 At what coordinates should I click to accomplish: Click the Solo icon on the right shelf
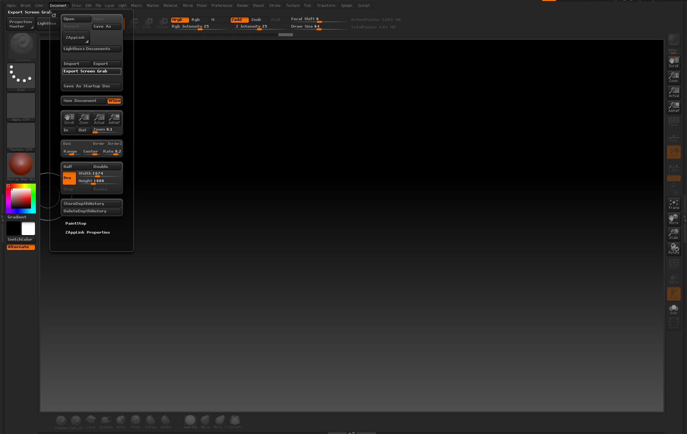[674, 309]
